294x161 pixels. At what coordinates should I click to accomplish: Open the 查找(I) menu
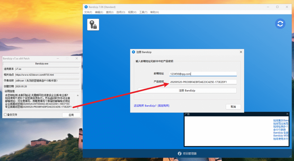point(109,12)
